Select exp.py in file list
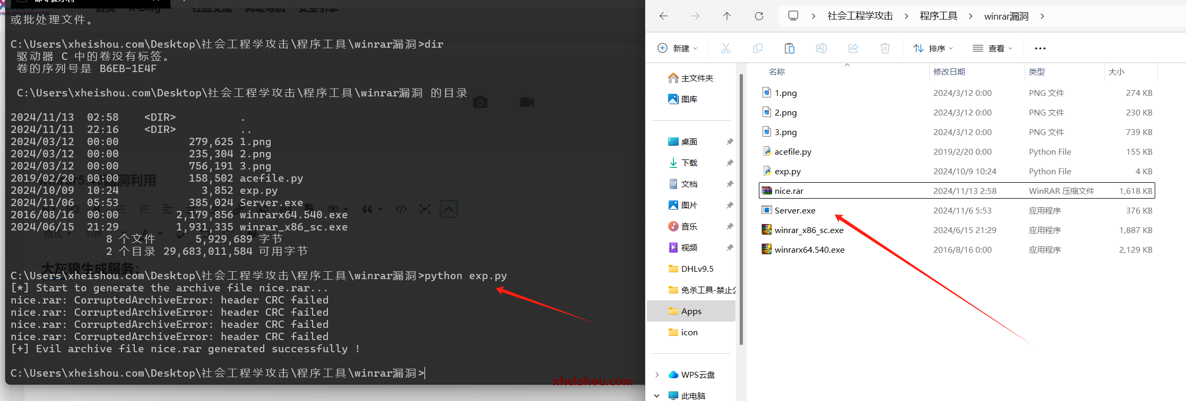Viewport: 1186px width, 401px height. [x=957, y=171]
